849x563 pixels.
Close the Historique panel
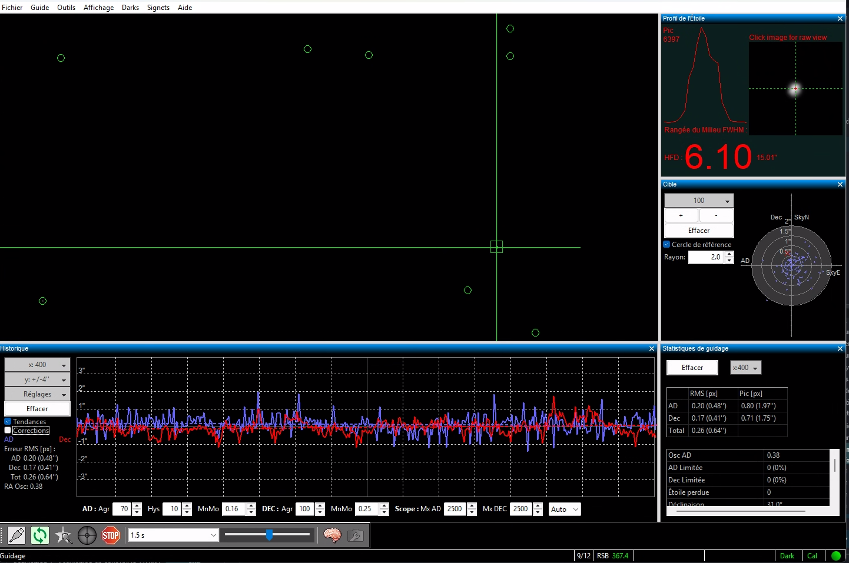pos(652,349)
